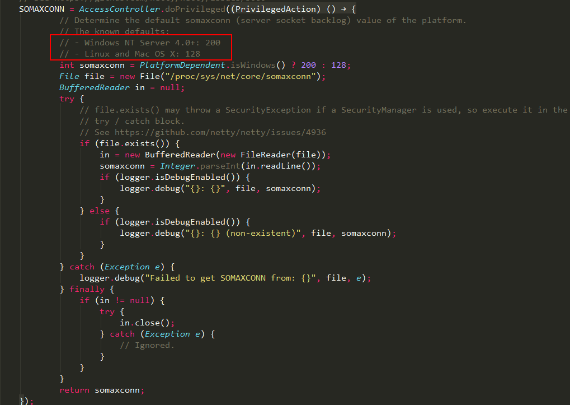Click comment '// try / catch block.'

132,121
